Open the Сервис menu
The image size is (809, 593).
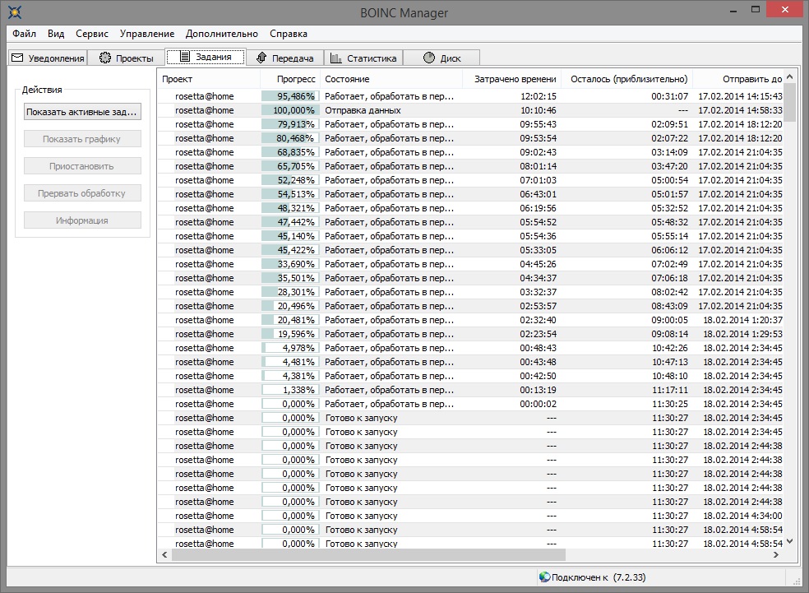pyautogui.click(x=92, y=34)
